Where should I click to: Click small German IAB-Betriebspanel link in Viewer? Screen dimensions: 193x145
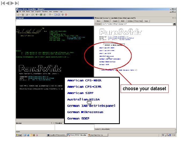pos(110,59)
